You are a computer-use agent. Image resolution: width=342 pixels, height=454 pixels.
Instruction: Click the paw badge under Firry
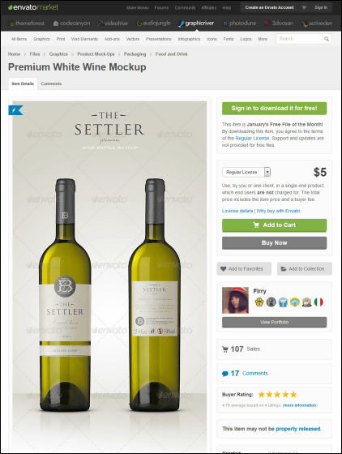point(259,302)
